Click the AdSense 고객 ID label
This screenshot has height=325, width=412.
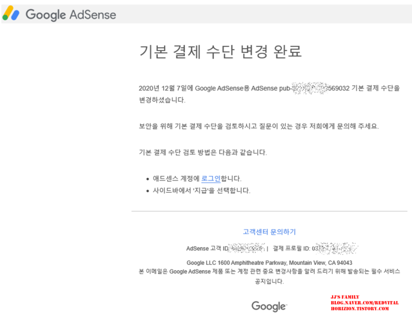(207, 248)
